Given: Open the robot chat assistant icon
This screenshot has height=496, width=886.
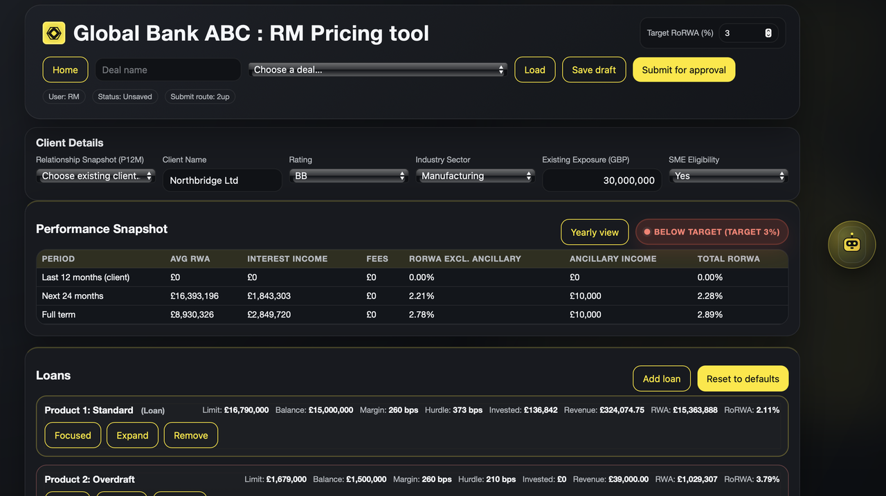Looking at the screenshot, I should [851, 245].
